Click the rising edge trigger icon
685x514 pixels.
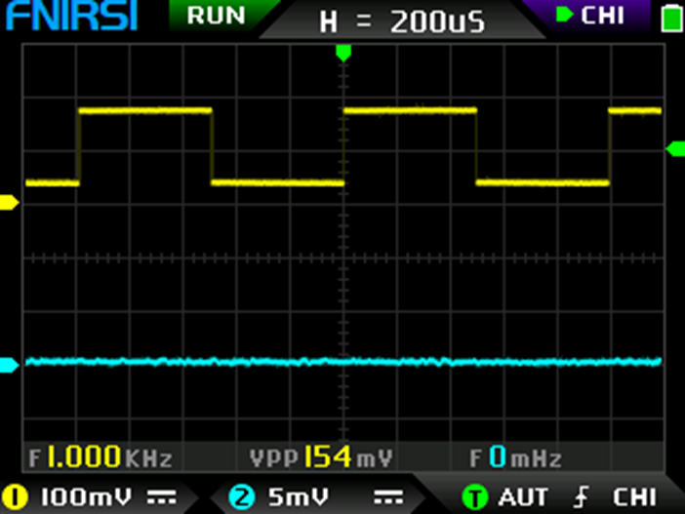(x=582, y=496)
